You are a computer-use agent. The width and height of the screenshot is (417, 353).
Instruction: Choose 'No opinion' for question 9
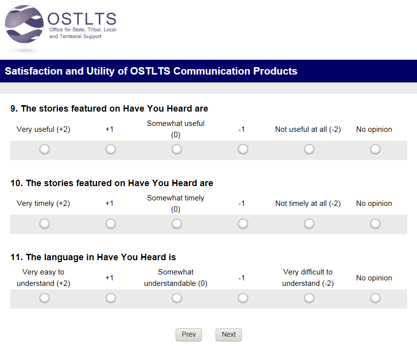(x=375, y=149)
